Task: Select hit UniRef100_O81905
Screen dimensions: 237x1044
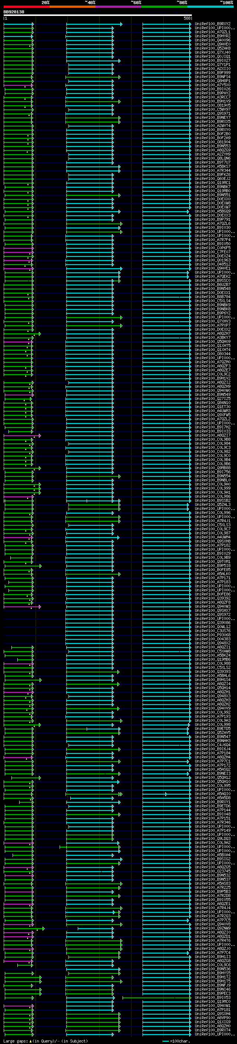Action: (x=213, y=106)
